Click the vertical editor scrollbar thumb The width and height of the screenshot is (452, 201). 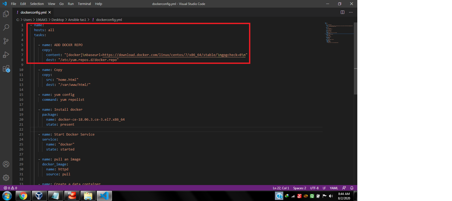click(355, 58)
